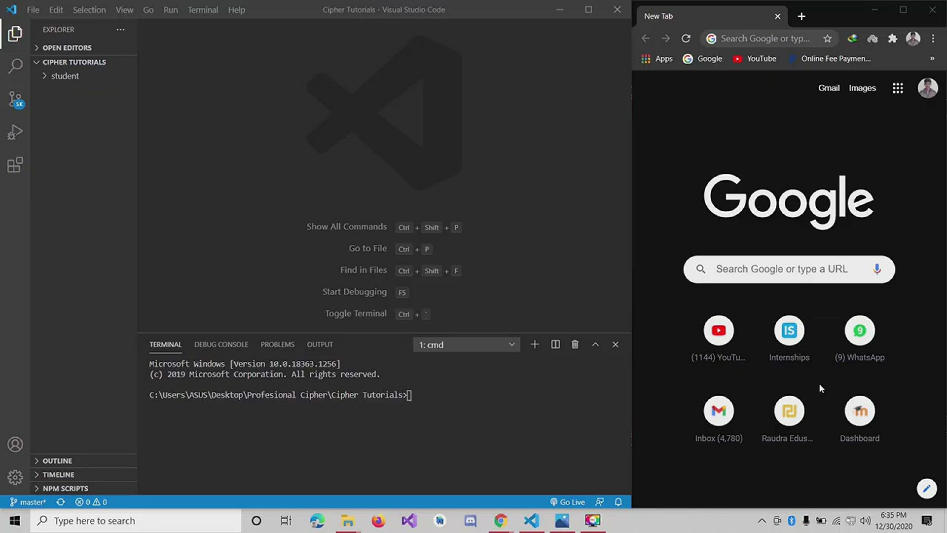
Task: Open the Go menu
Action: pyautogui.click(x=148, y=10)
